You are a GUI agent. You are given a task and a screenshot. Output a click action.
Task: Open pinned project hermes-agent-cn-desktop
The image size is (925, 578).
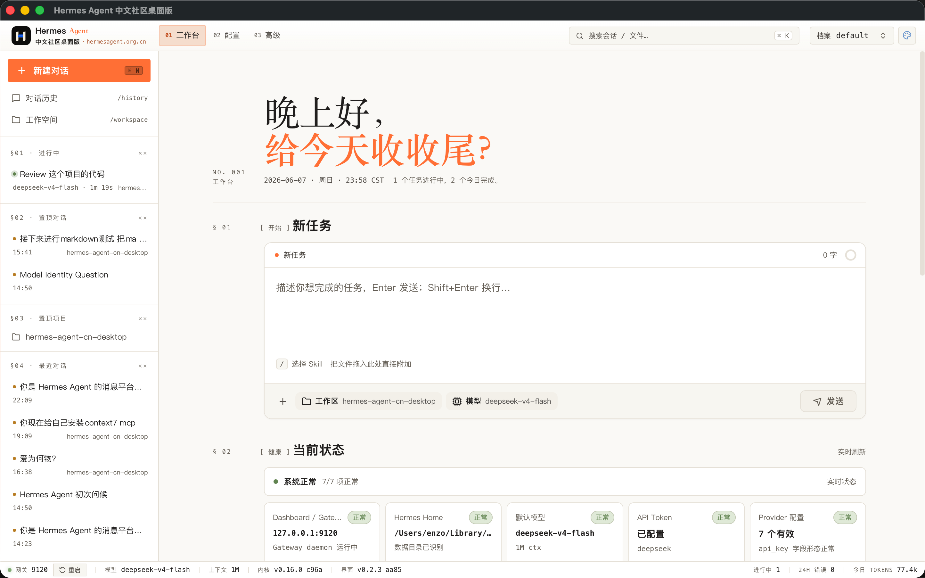coord(79,337)
